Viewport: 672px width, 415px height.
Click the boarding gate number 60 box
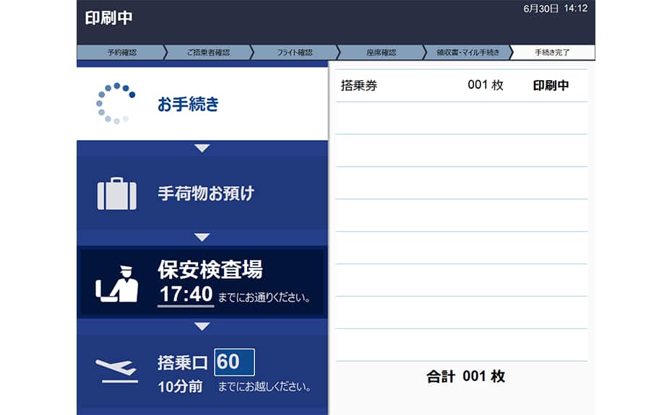[x=234, y=362]
